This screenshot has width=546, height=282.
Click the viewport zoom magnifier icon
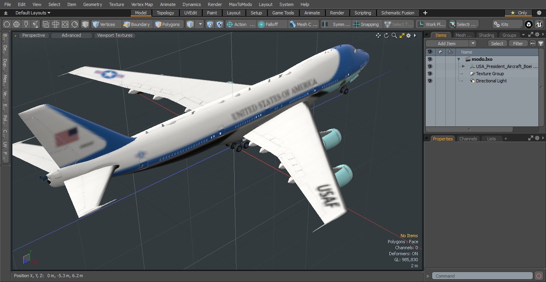394,36
